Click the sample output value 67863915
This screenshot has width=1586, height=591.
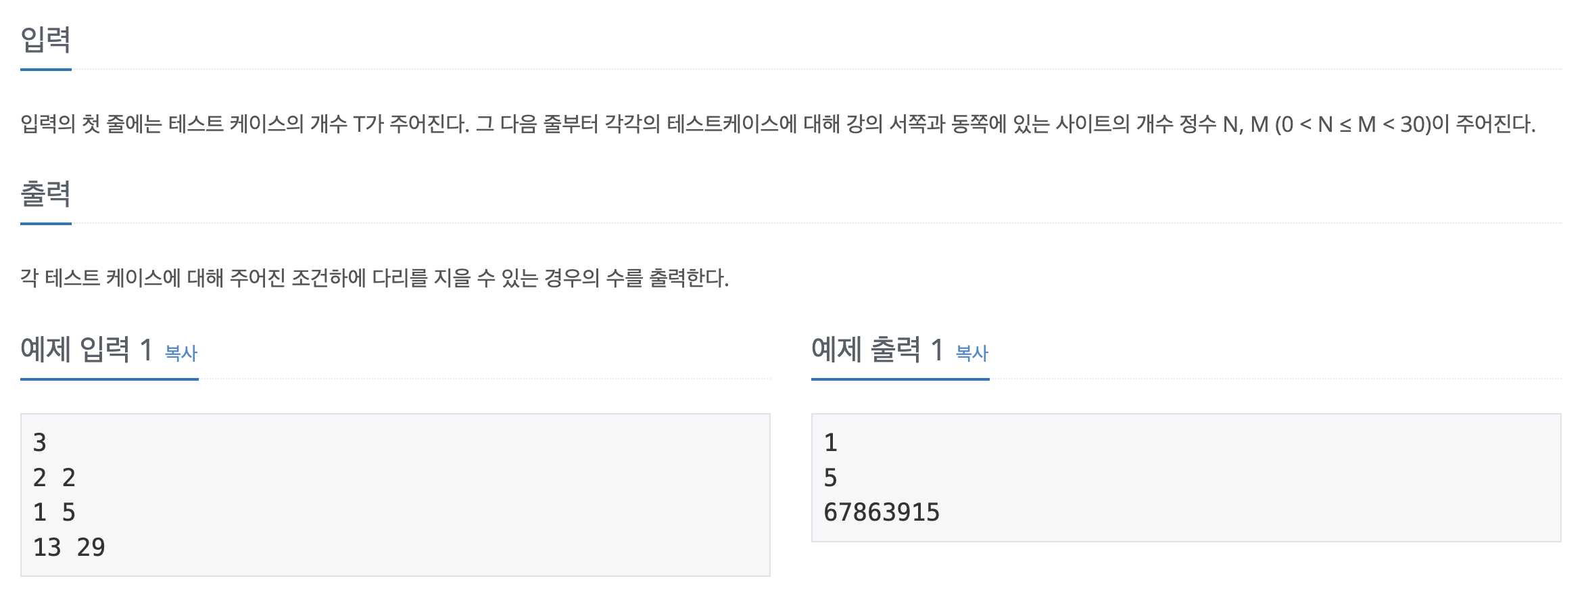(882, 513)
